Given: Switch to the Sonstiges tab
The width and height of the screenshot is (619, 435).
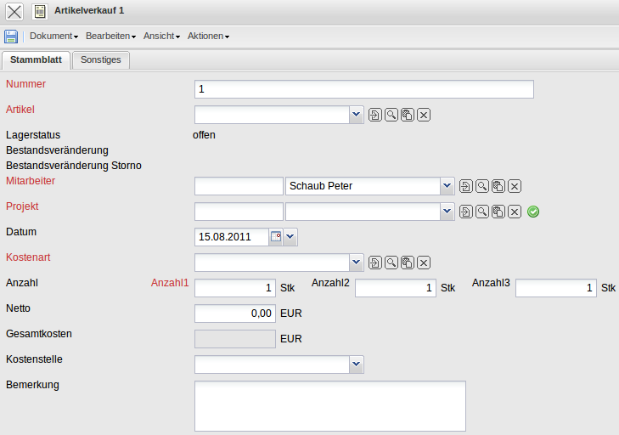Looking at the screenshot, I should click(100, 60).
